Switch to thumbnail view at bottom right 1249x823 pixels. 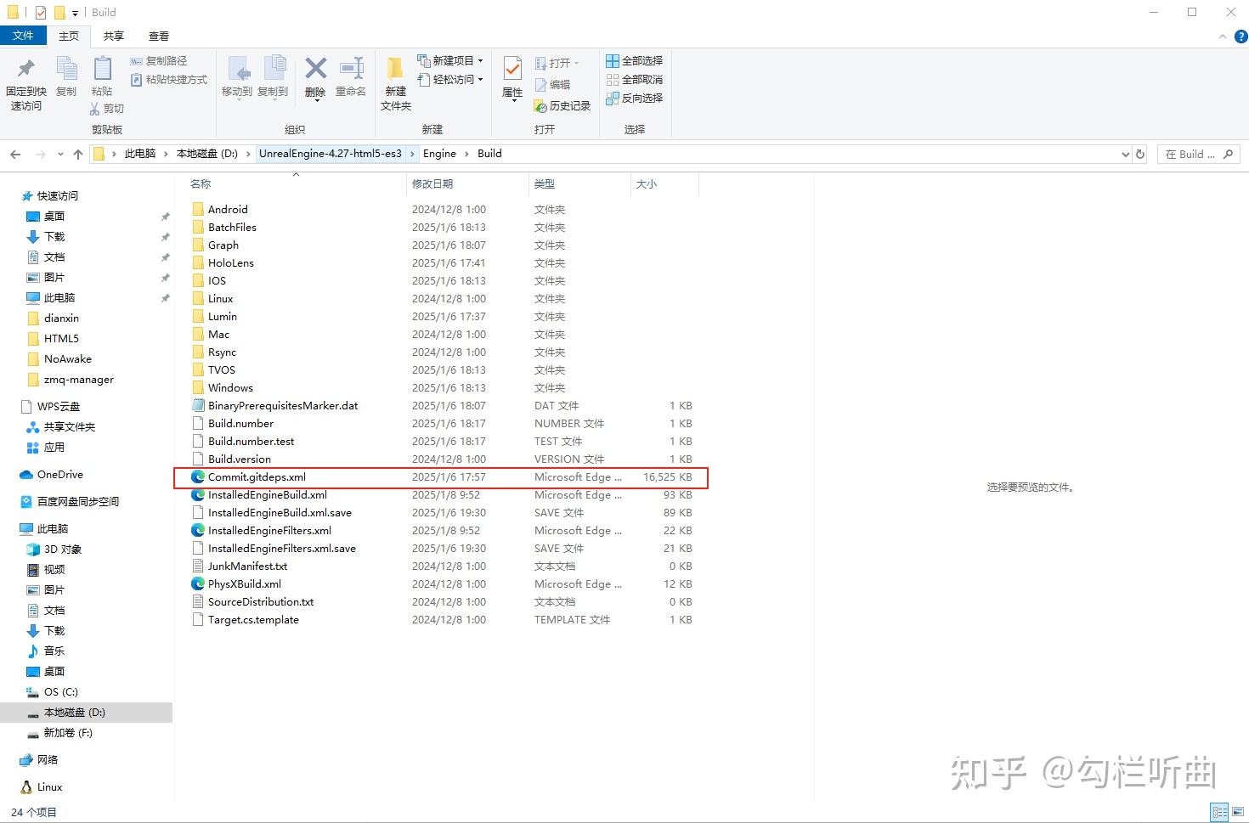(x=1237, y=812)
